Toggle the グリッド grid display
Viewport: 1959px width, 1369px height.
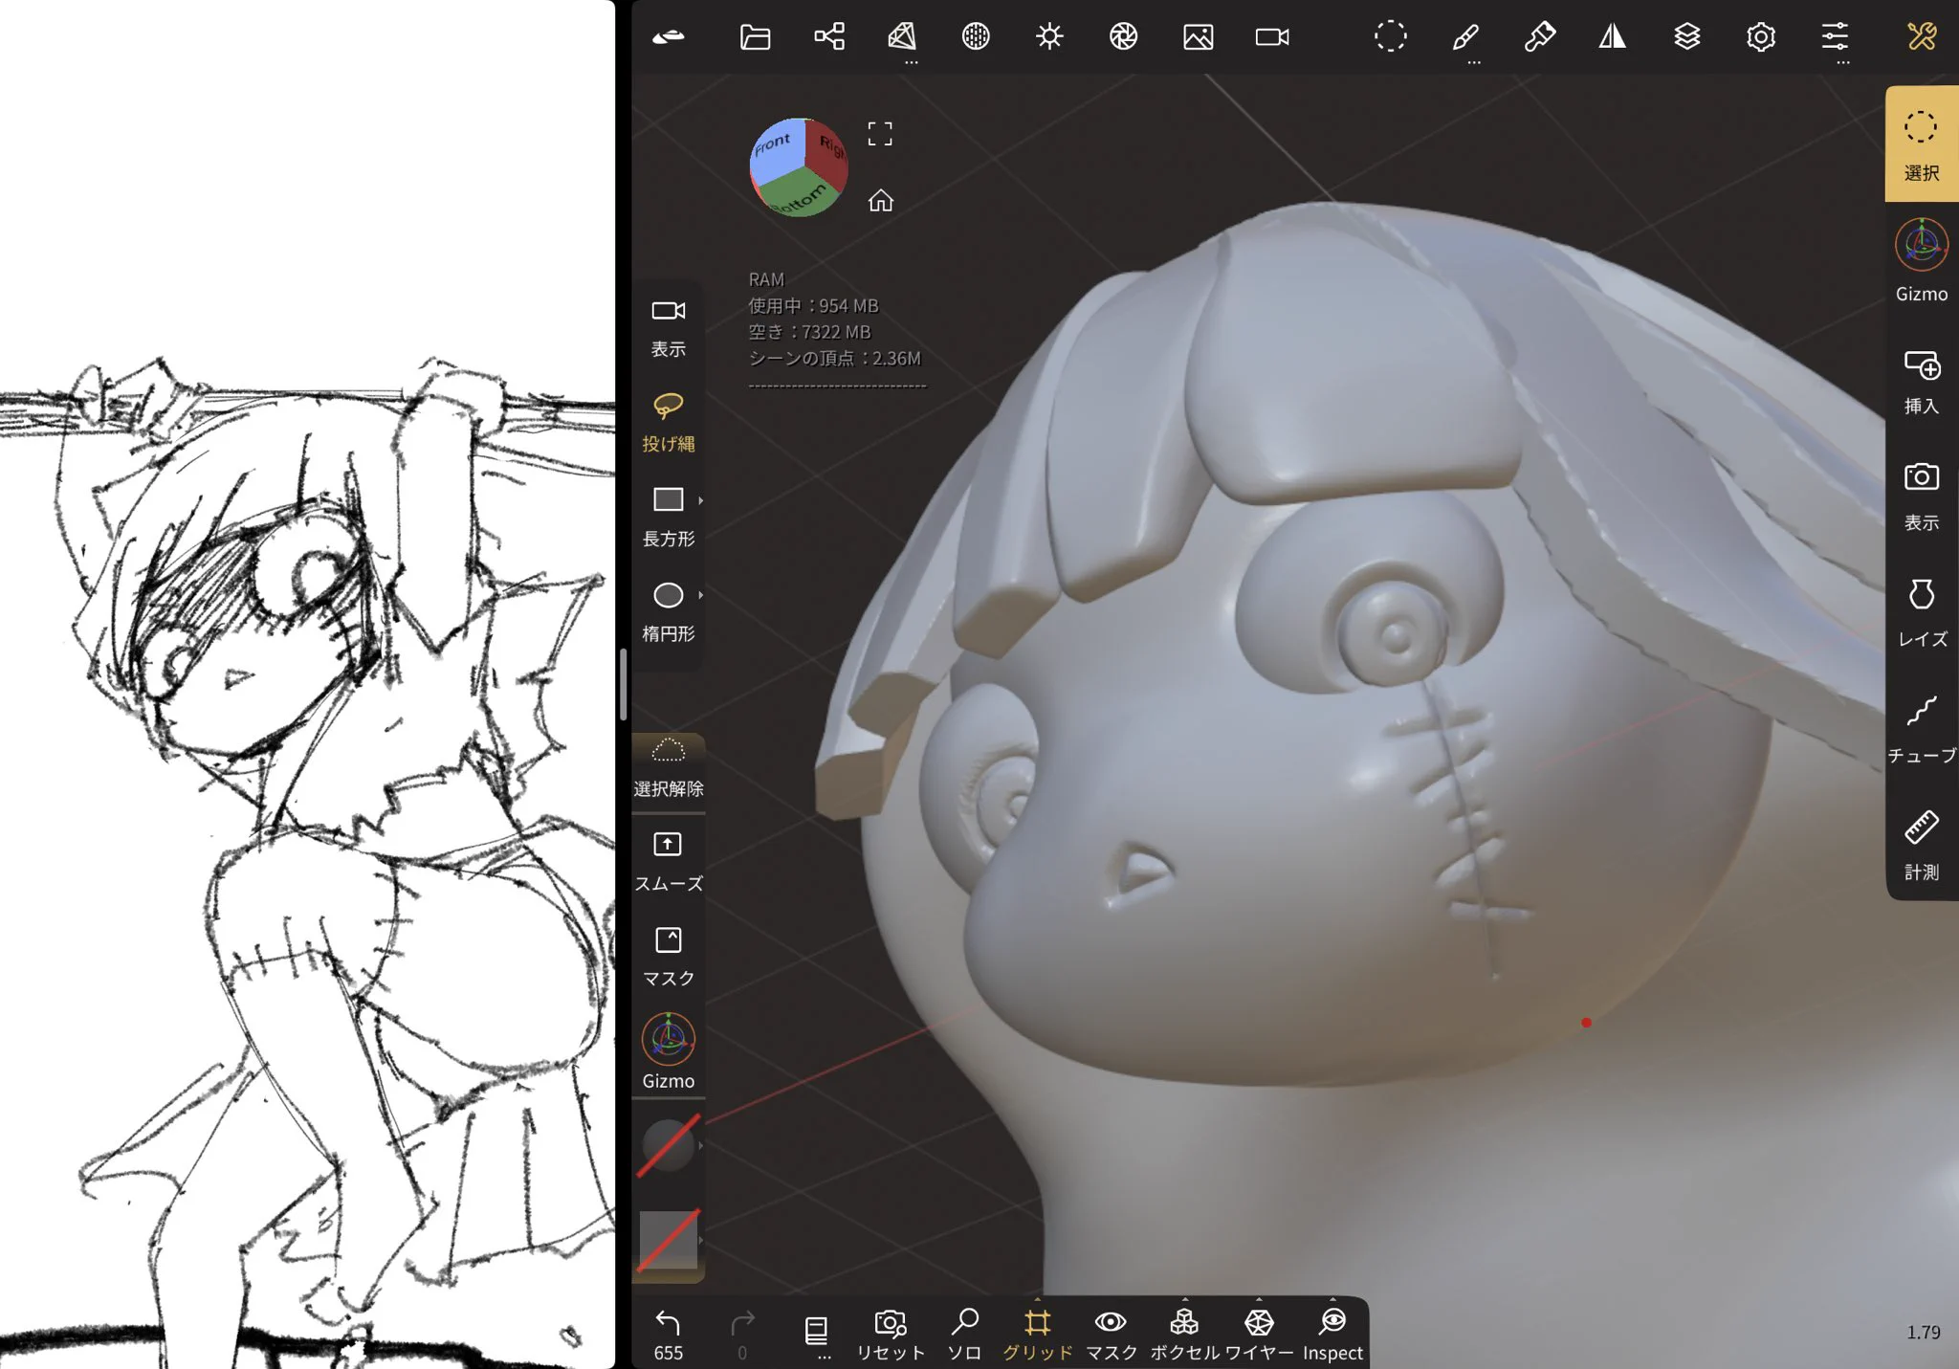[1038, 1336]
